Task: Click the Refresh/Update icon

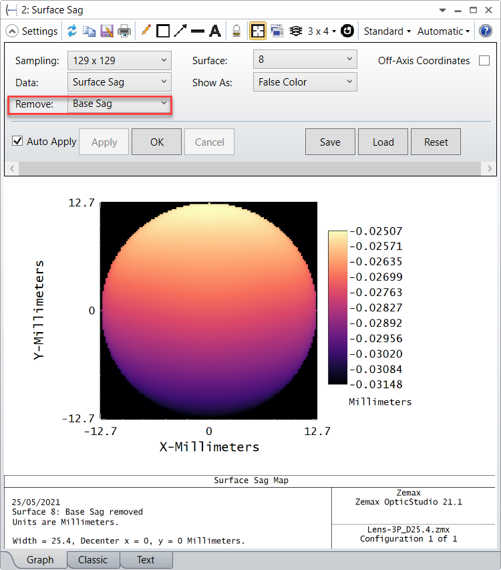Action: pos(72,31)
